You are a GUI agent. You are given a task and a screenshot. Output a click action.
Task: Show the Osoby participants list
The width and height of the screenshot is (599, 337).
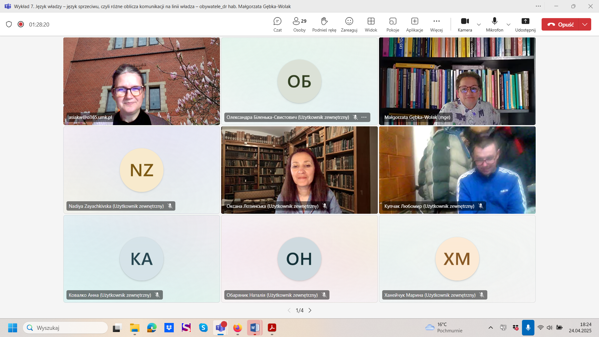coord(299,24)
